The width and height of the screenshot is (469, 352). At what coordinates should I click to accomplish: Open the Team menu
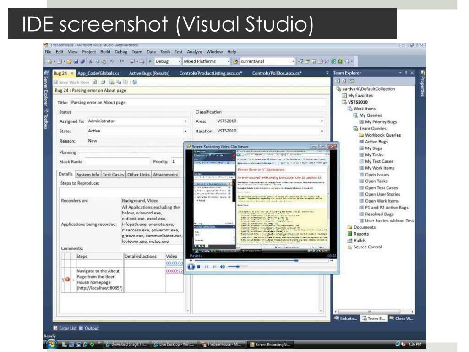(x=137, y=52)
